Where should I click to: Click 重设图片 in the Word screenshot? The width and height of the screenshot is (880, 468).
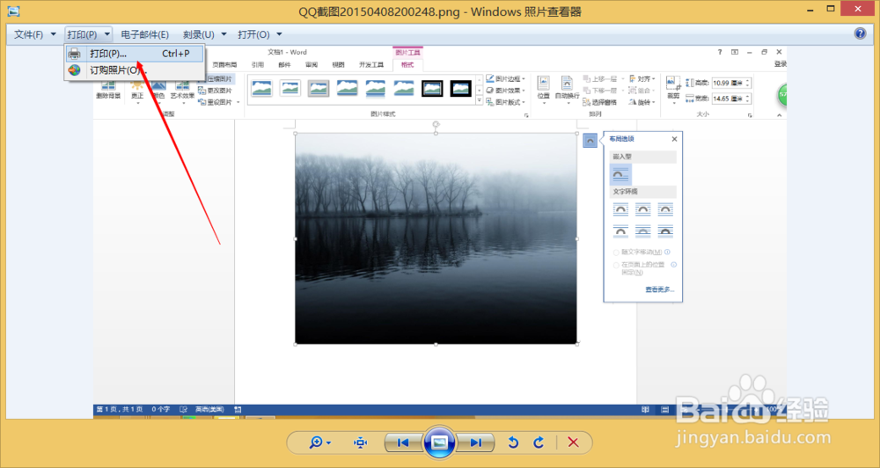click(x=218, y=102)
